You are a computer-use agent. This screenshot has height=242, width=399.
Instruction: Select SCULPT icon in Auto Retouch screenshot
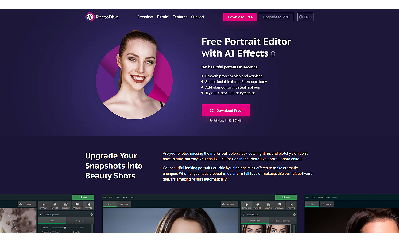258,206
